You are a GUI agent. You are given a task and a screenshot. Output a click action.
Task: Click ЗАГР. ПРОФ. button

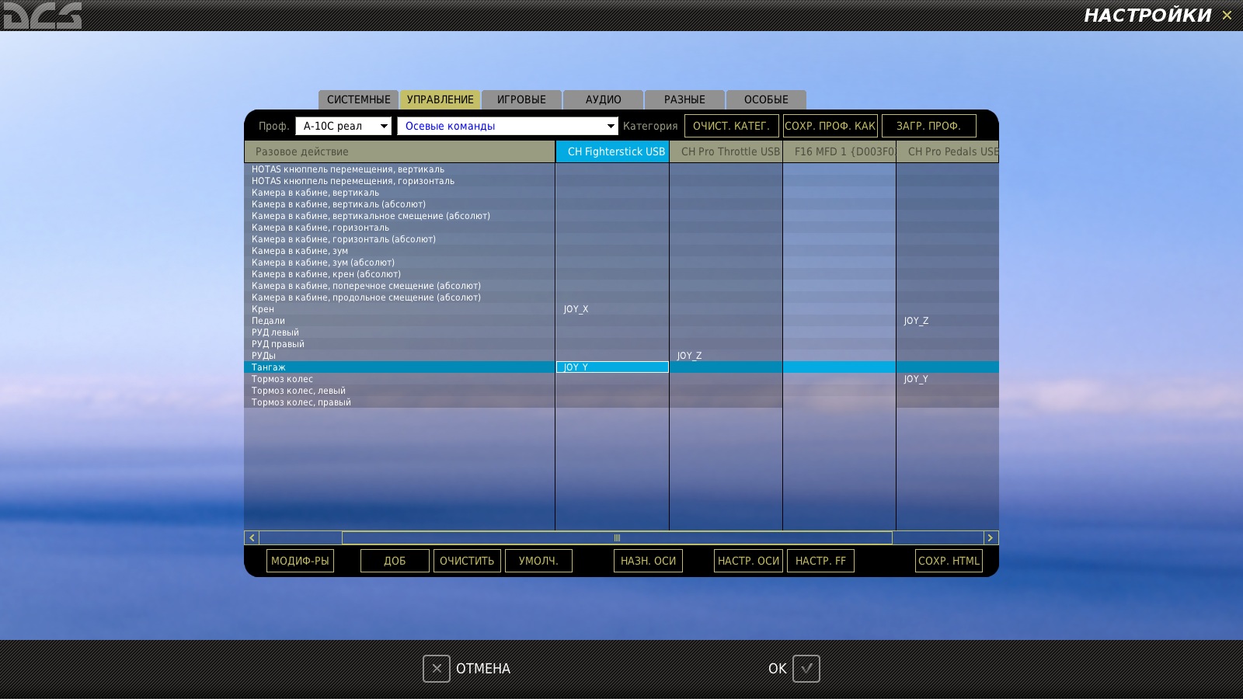pyautogui.click(x=928, y=126)
